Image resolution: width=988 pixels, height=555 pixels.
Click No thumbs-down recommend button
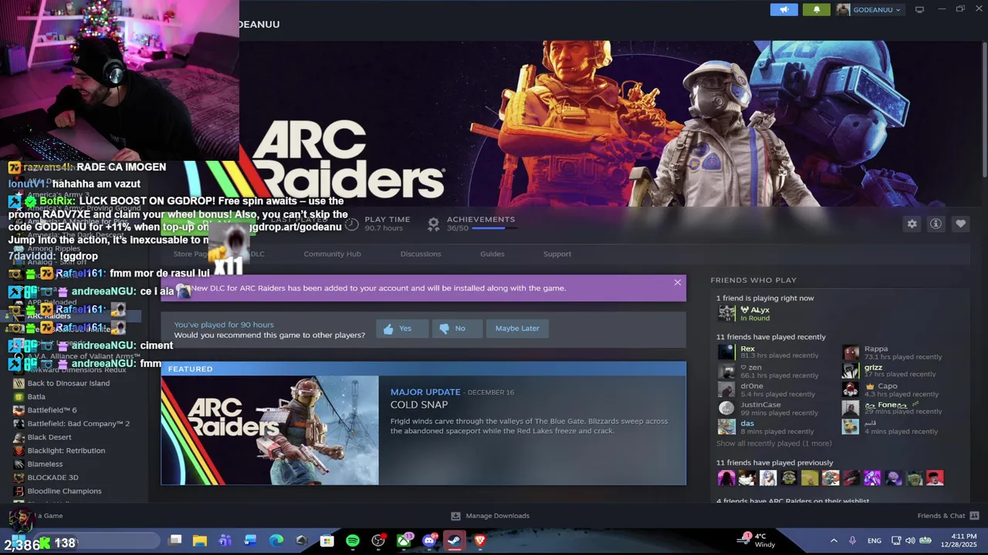click(457, 328)
